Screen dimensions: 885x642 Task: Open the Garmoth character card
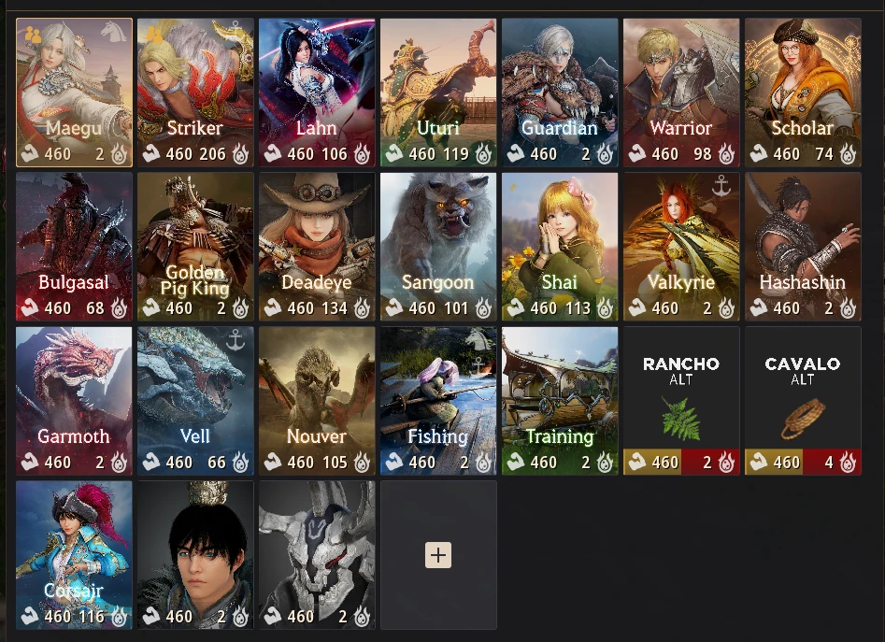pyautogui.click(x=74, y=401)
